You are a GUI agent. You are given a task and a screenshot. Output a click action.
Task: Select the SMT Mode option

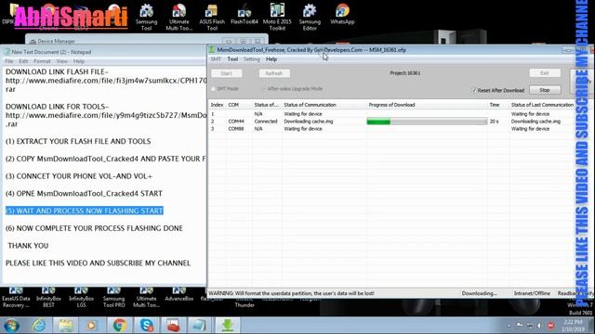click(213, 89)
